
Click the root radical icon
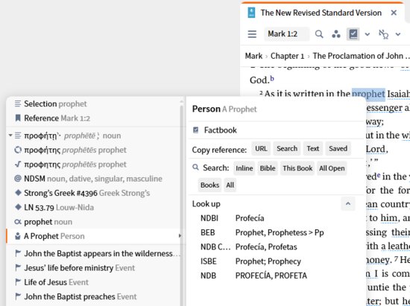point(18,165)
